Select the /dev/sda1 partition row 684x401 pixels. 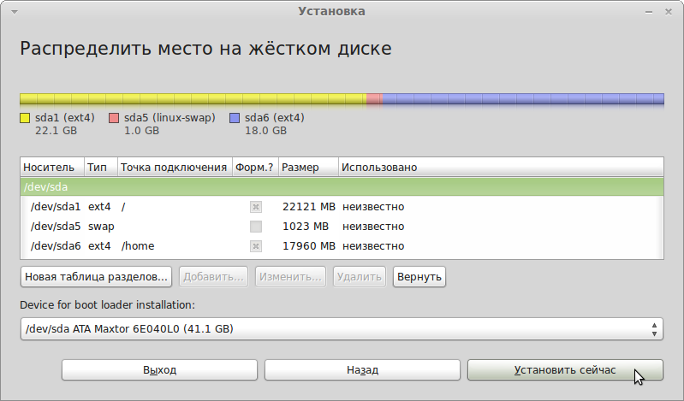pos(342,207)
